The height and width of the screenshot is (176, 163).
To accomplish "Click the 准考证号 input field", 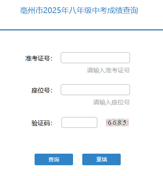I will pyautogui.click(x=95, y=58).
